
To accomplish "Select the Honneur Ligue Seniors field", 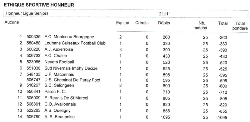I will [x=126, y=13].
